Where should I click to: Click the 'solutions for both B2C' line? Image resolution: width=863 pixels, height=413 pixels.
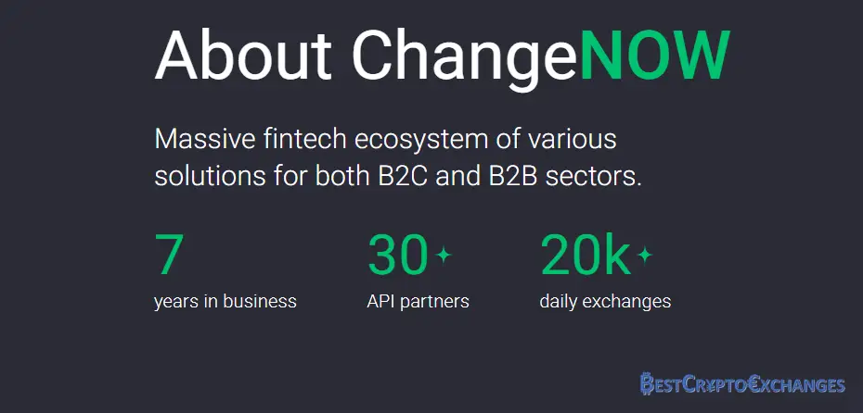[x=398, y=176]
